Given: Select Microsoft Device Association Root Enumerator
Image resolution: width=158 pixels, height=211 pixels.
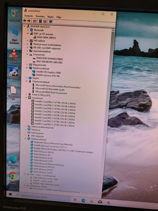Looking at the screenshot, I should tap(58, 86).
